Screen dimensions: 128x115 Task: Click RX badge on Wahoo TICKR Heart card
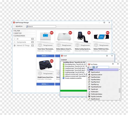click(107, 33)
